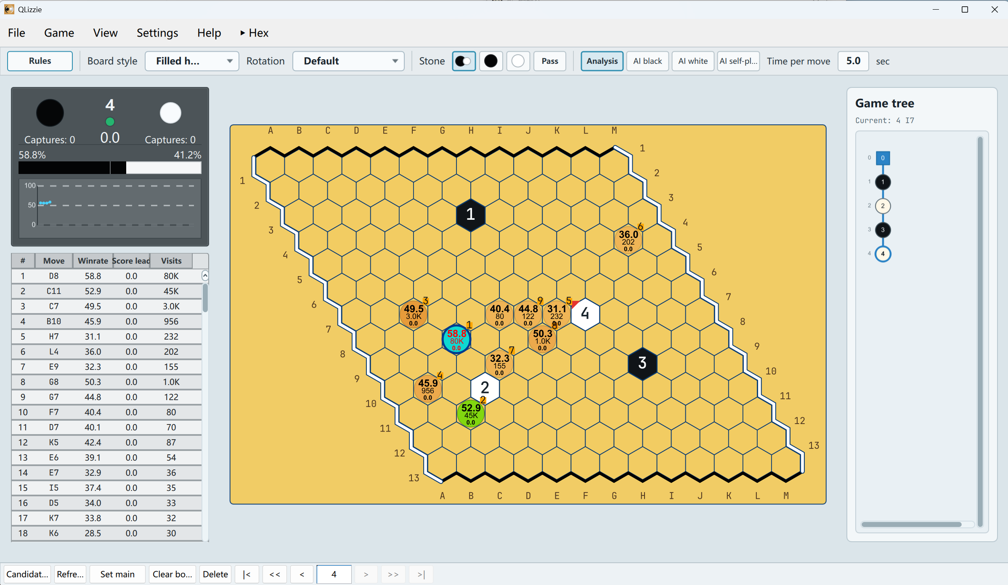Select white move 4 in game tree
The width and height of the screenshot is (1008, 585).
tap(883, 254)
